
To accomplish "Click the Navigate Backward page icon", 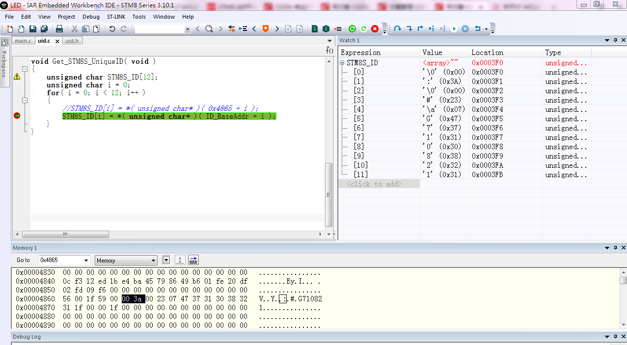I will [x=288, y=29].
